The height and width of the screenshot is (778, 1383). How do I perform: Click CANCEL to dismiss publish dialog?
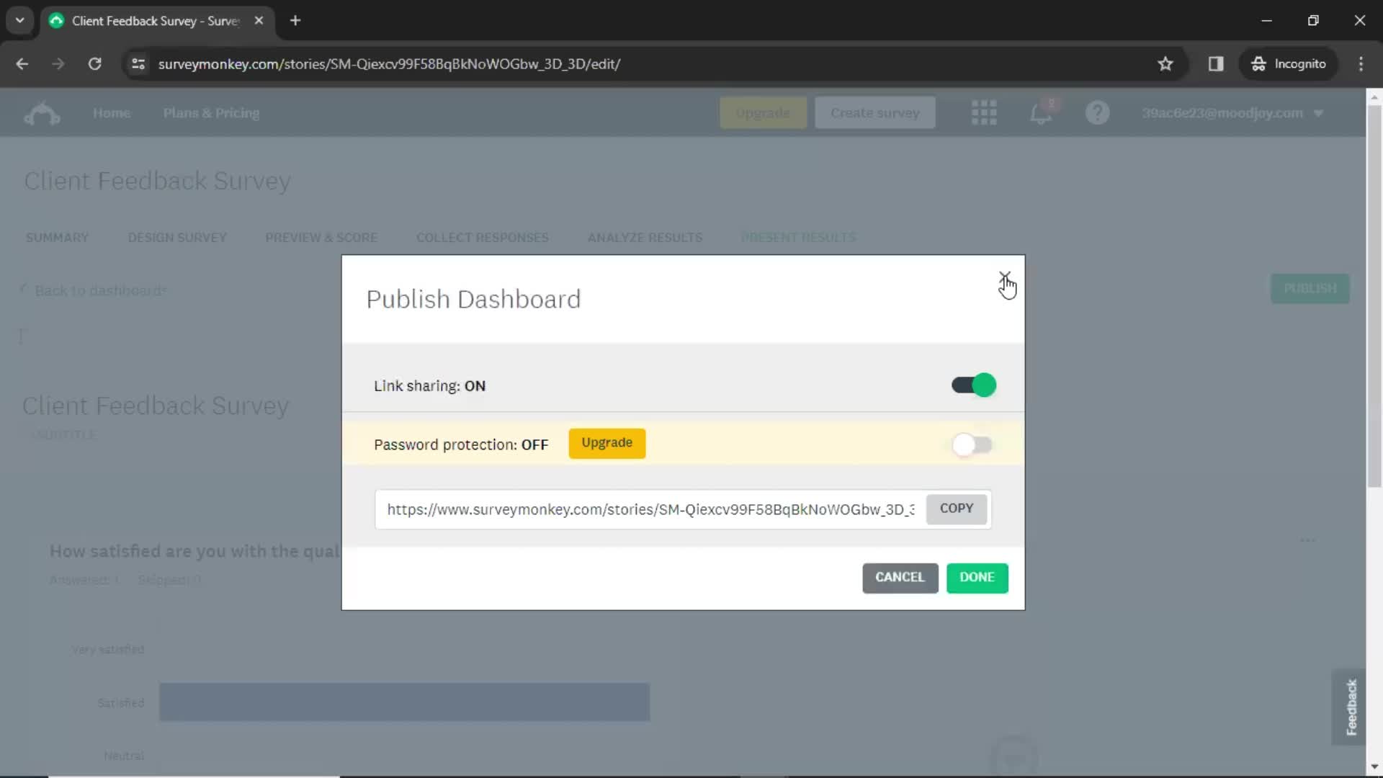900,576
